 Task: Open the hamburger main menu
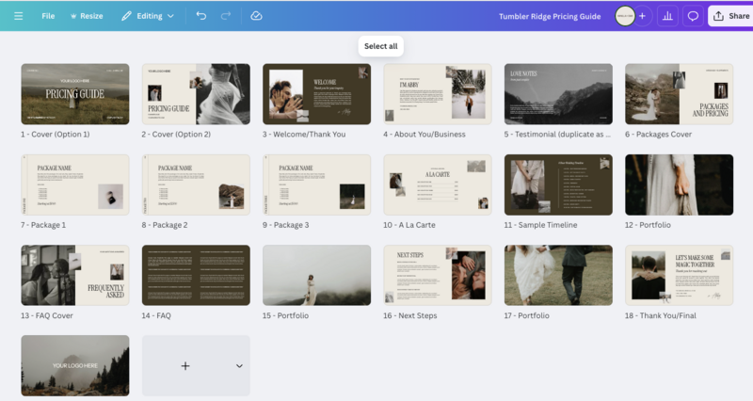(x=18, y=16)
